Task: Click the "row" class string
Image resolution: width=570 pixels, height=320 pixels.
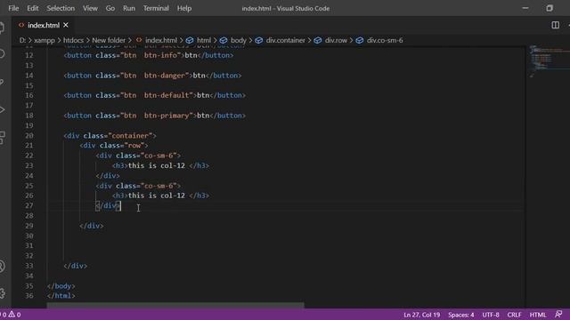Action: [x=134, y=145]
